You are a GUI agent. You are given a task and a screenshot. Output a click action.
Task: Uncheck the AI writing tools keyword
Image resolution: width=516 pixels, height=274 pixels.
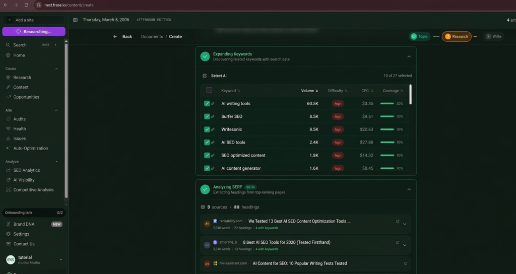tap(207, 103)
